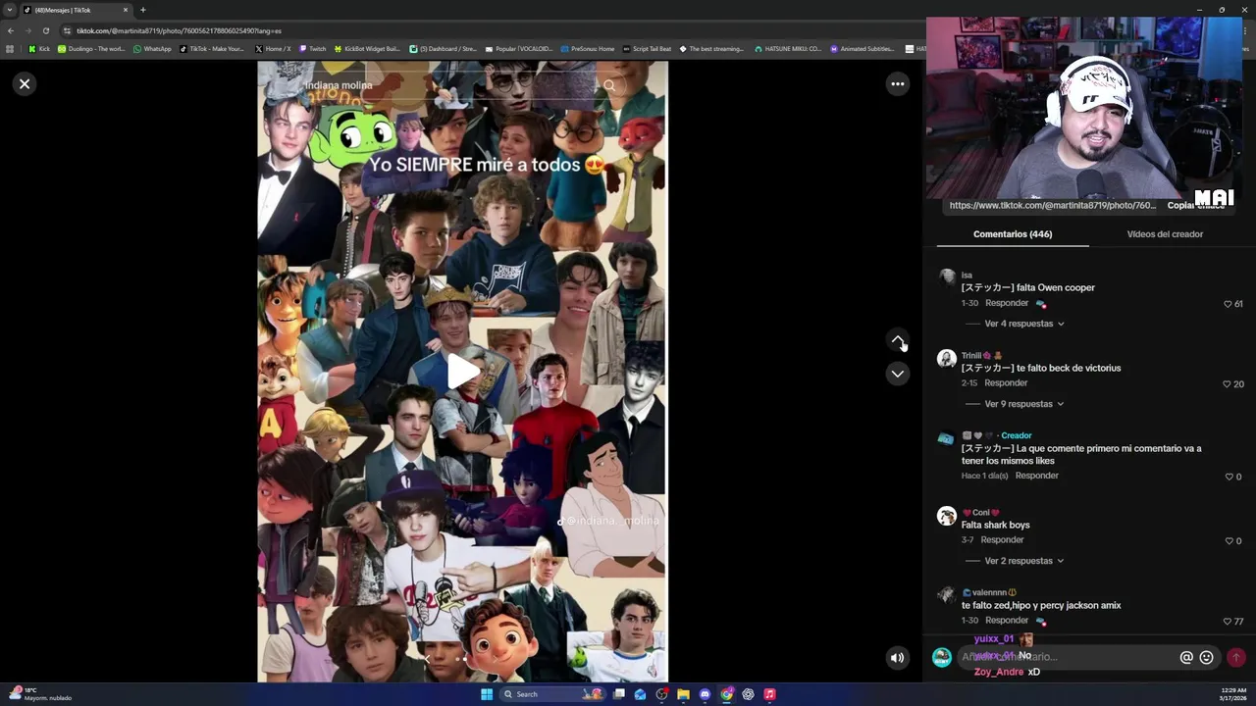
Task: Open Twitch bookmark
Action: pyautogui.click(x=313, y=49)
